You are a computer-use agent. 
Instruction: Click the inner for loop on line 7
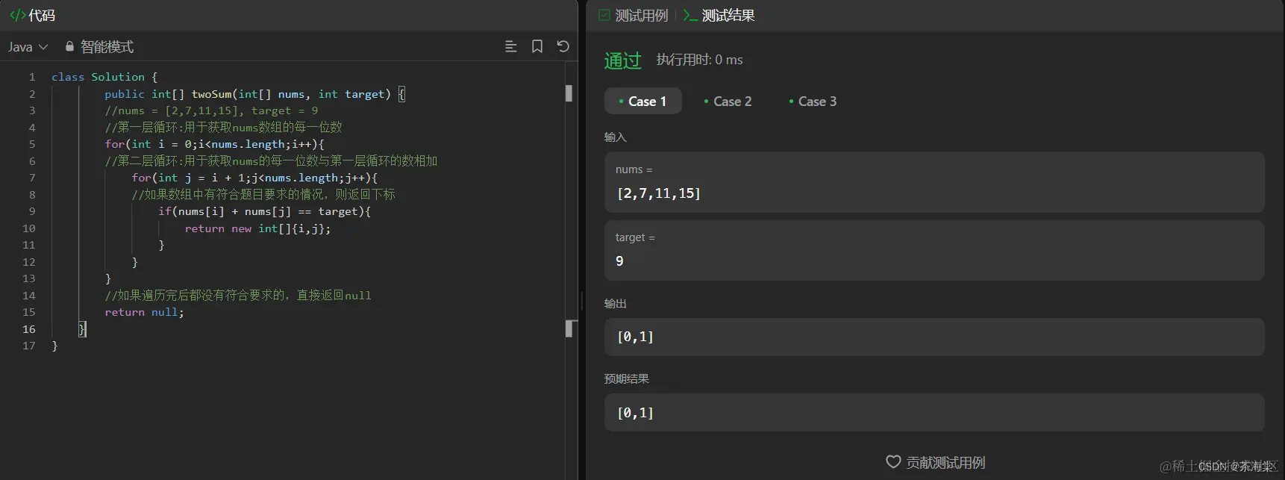pos(254,178)
